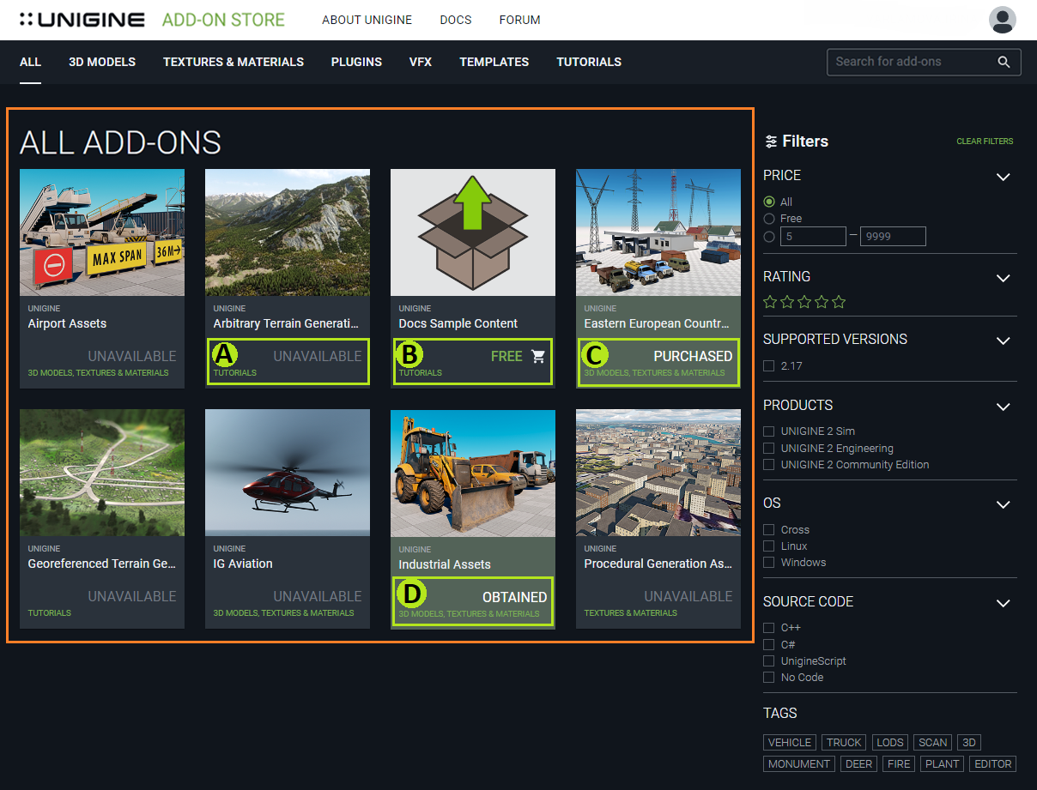
Task: Collapse the RATING filter section
Action: (x=1003, y=278)
